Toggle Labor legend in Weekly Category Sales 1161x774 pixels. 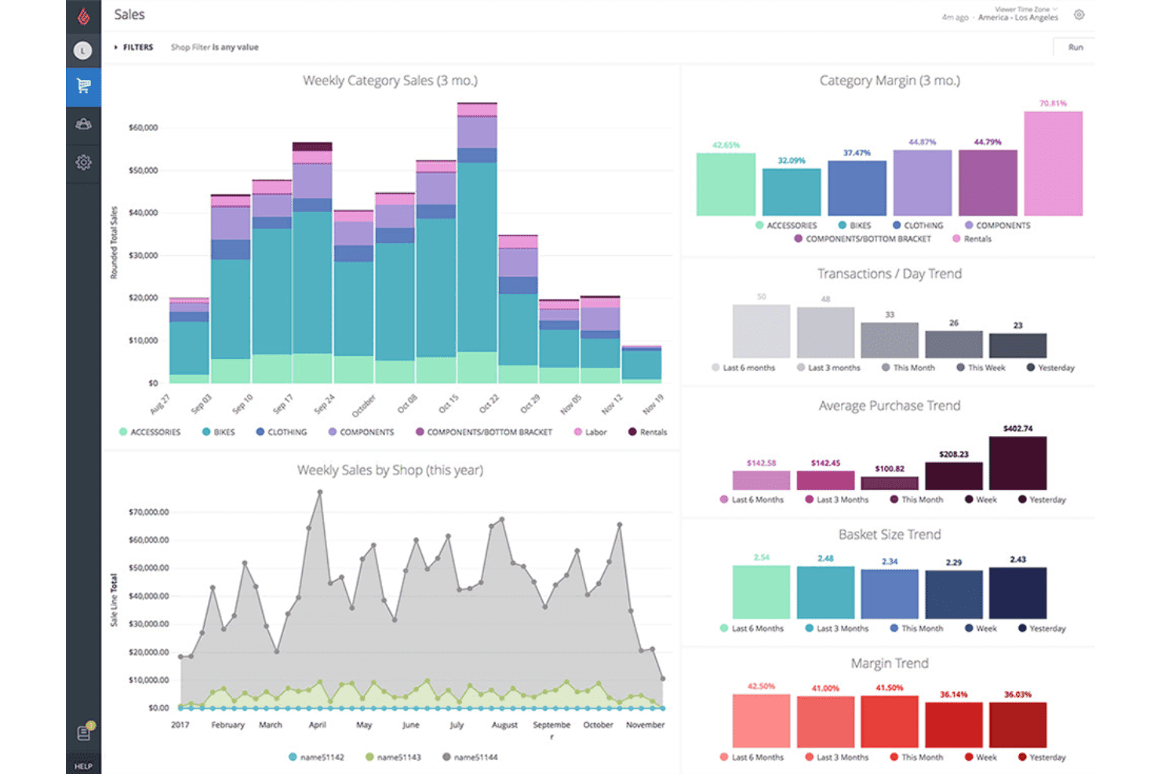click(x=591, y=432)
